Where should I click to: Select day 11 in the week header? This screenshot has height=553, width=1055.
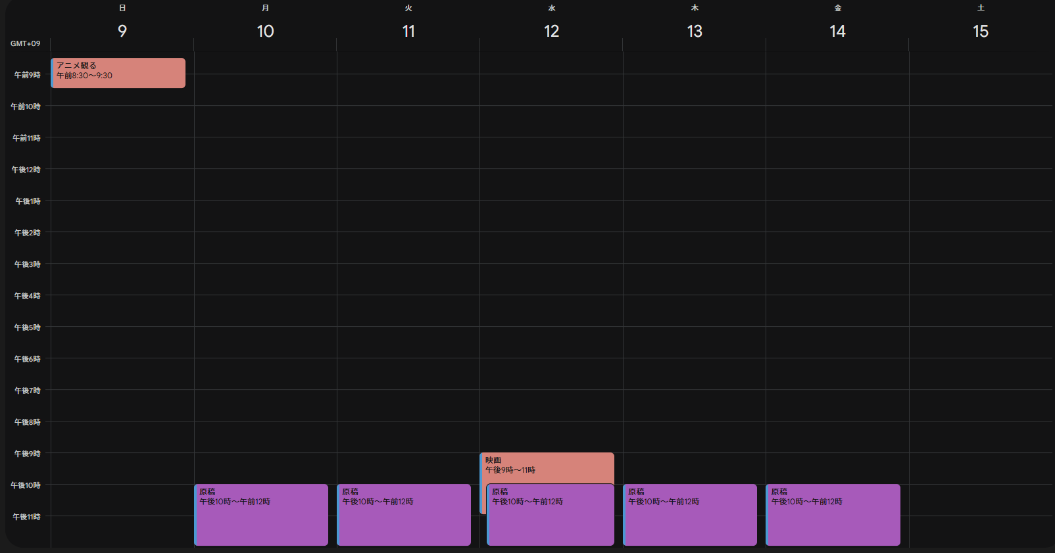(408, 31)
